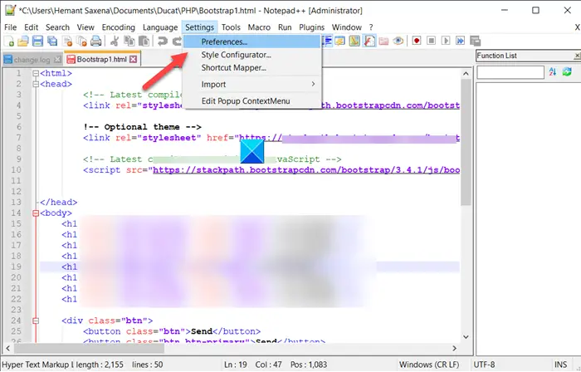Expand the Import submenu
The height and width of the screenshot is (372, 581).
pos(252,85)
